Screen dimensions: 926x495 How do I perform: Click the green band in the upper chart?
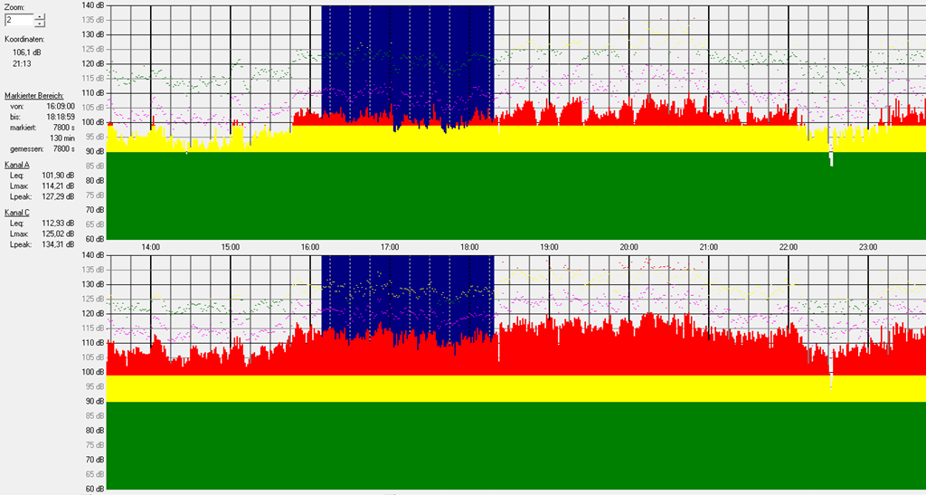(515, 195)
